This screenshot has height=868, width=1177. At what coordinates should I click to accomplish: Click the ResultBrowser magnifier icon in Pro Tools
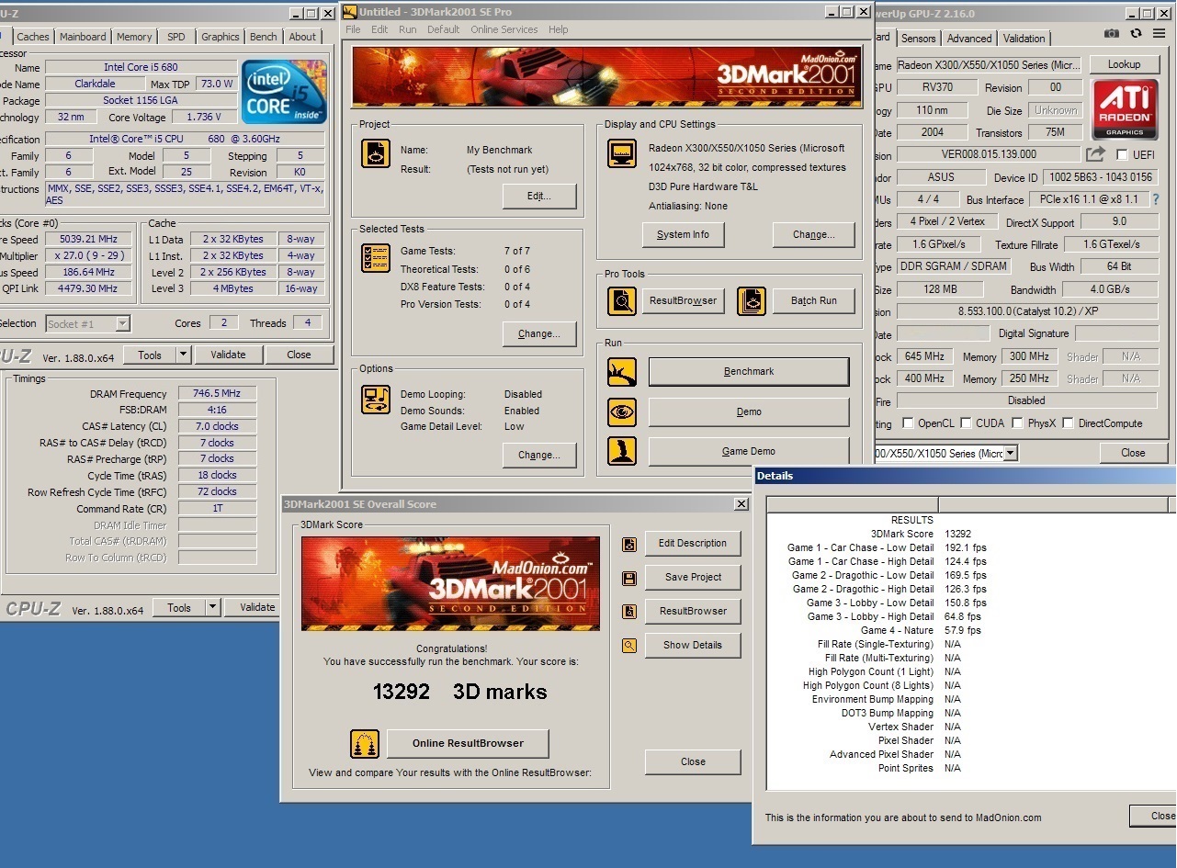click(622, 301)
